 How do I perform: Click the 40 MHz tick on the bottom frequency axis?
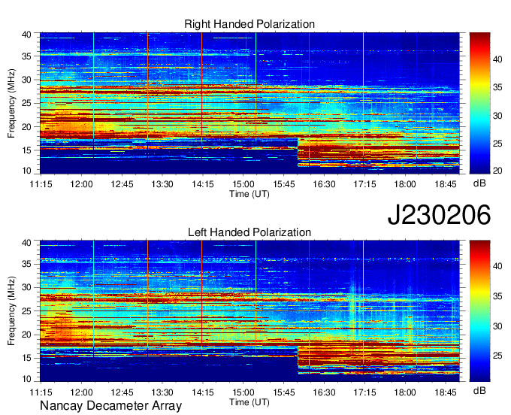coord(26,243)
